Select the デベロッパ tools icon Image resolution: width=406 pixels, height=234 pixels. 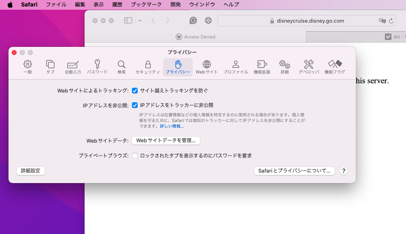coord(309,67)
